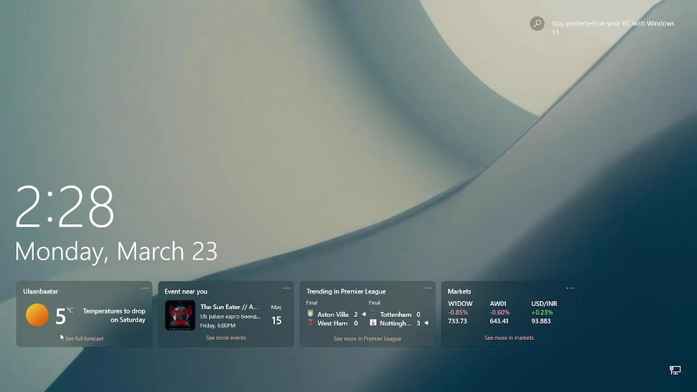Click Nottingham team crest

373,323
